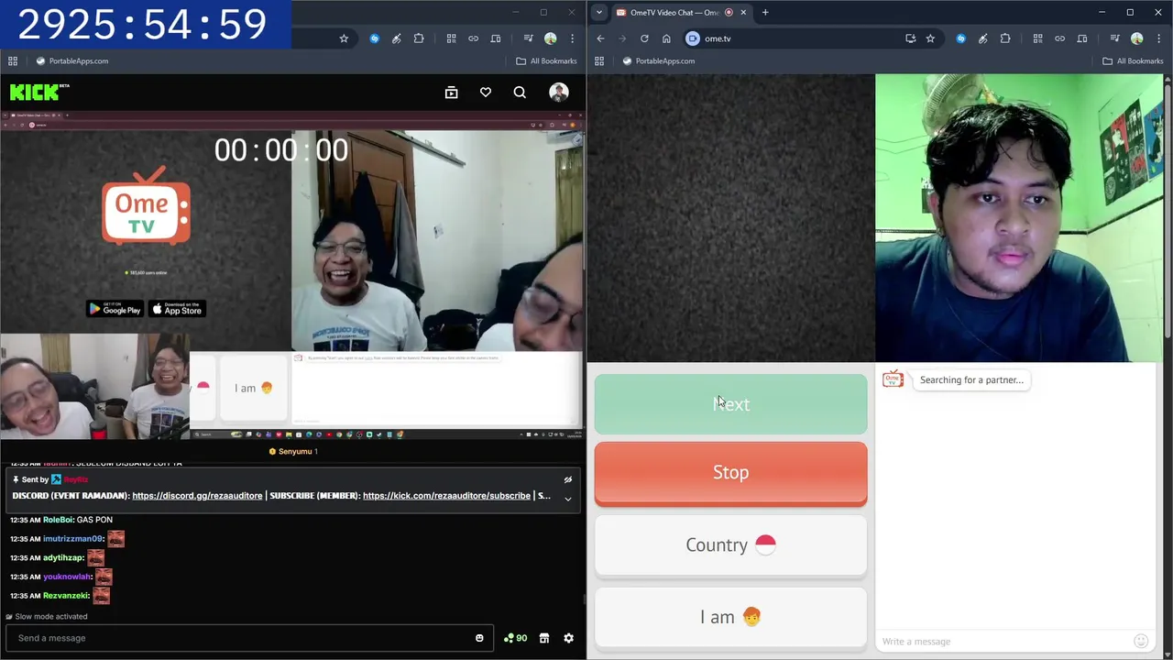Hide the pinned chat message
This screenshot has width=1173, height=660.
coord(568,479)
